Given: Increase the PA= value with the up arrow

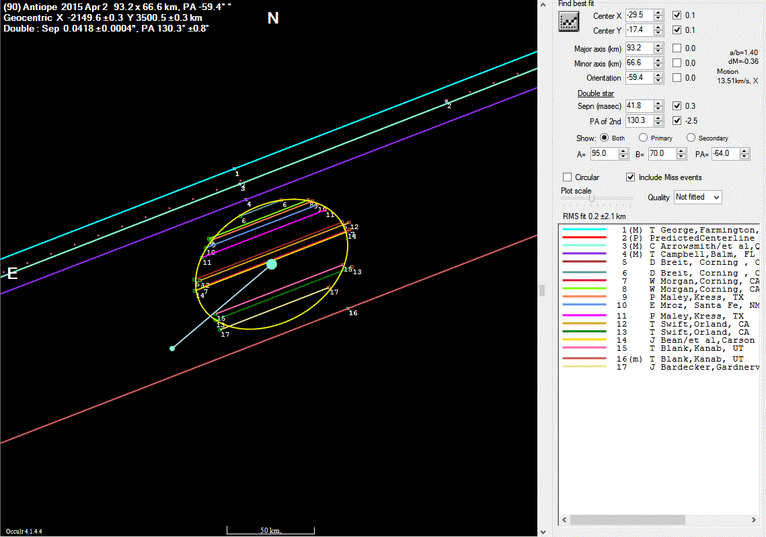Looking at the screenshot, I should tap(744, 151).
